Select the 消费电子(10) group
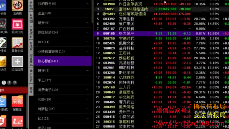The image size is (229, 129). click(x=63, y=90)
